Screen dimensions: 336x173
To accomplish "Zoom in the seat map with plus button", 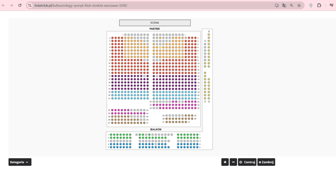I will pyautogui.click(x=225, y=162).
